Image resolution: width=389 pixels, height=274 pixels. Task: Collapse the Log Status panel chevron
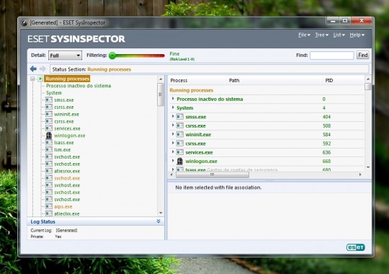tap(158, 221)
